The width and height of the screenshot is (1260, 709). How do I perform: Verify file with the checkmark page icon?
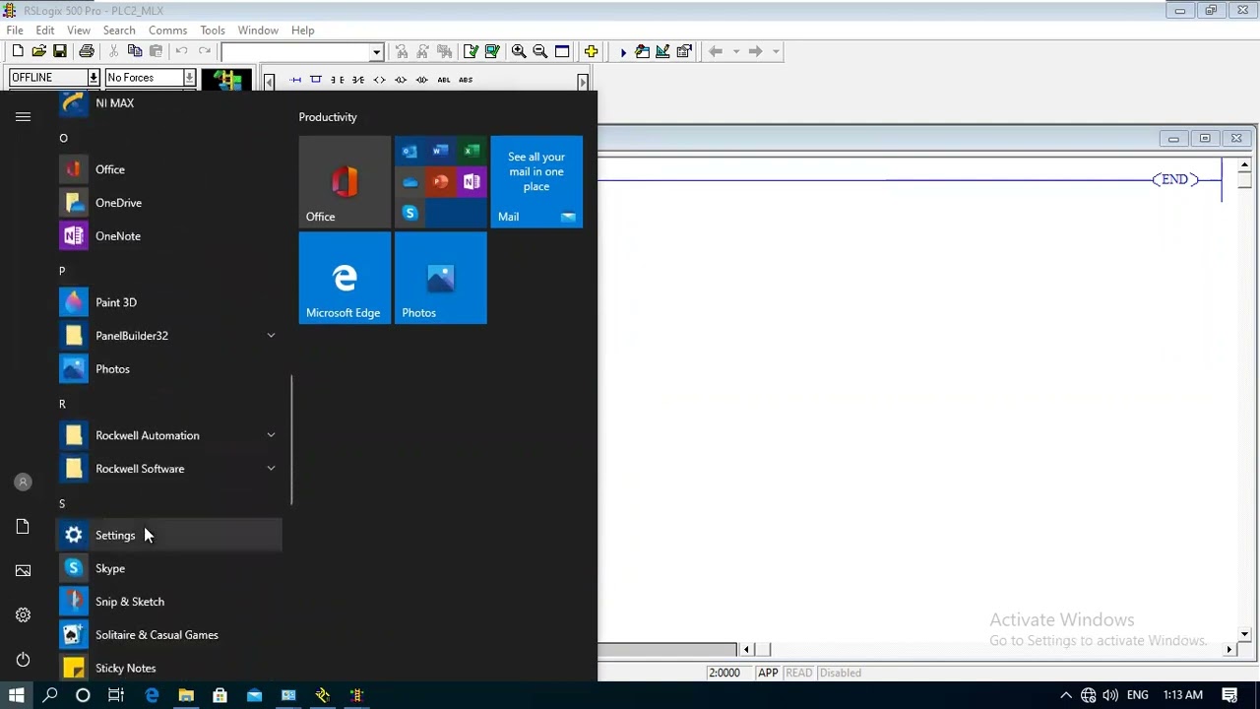click(471, 51)
